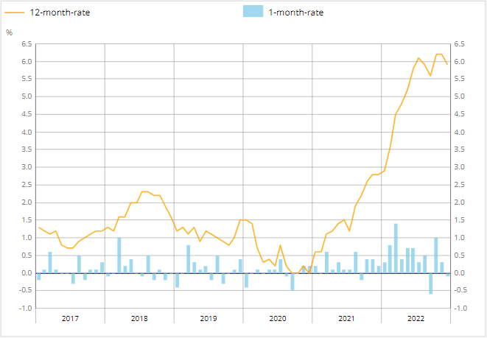Select the 2021 year label
The image size is (487, 338).
tap(347, 318)
